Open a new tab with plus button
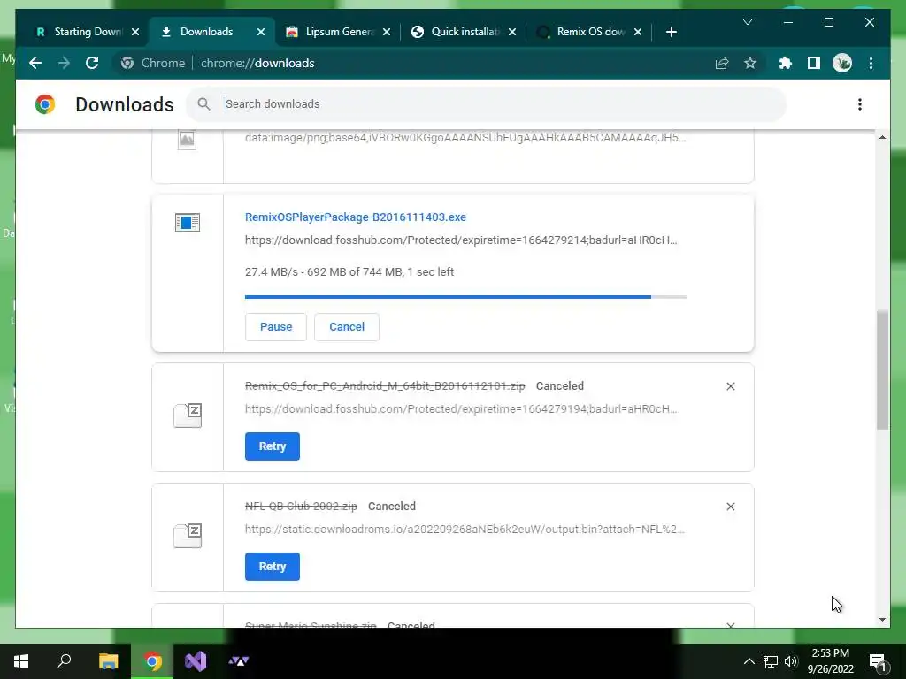The image size is (906, 679). [671, 32]
